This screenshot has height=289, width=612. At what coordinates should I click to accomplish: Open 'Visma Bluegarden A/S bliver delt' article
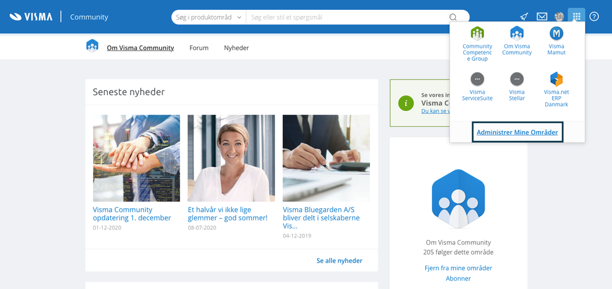[321, 218]
